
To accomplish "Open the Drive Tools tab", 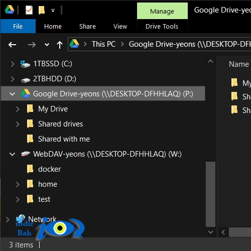I will (162, 26).
